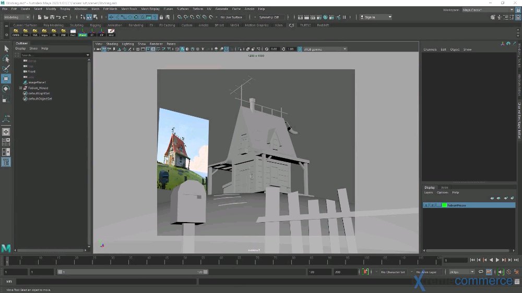522x293 pixels.
Task: Open the Mesh Tools menu
Action: (129, 9)
